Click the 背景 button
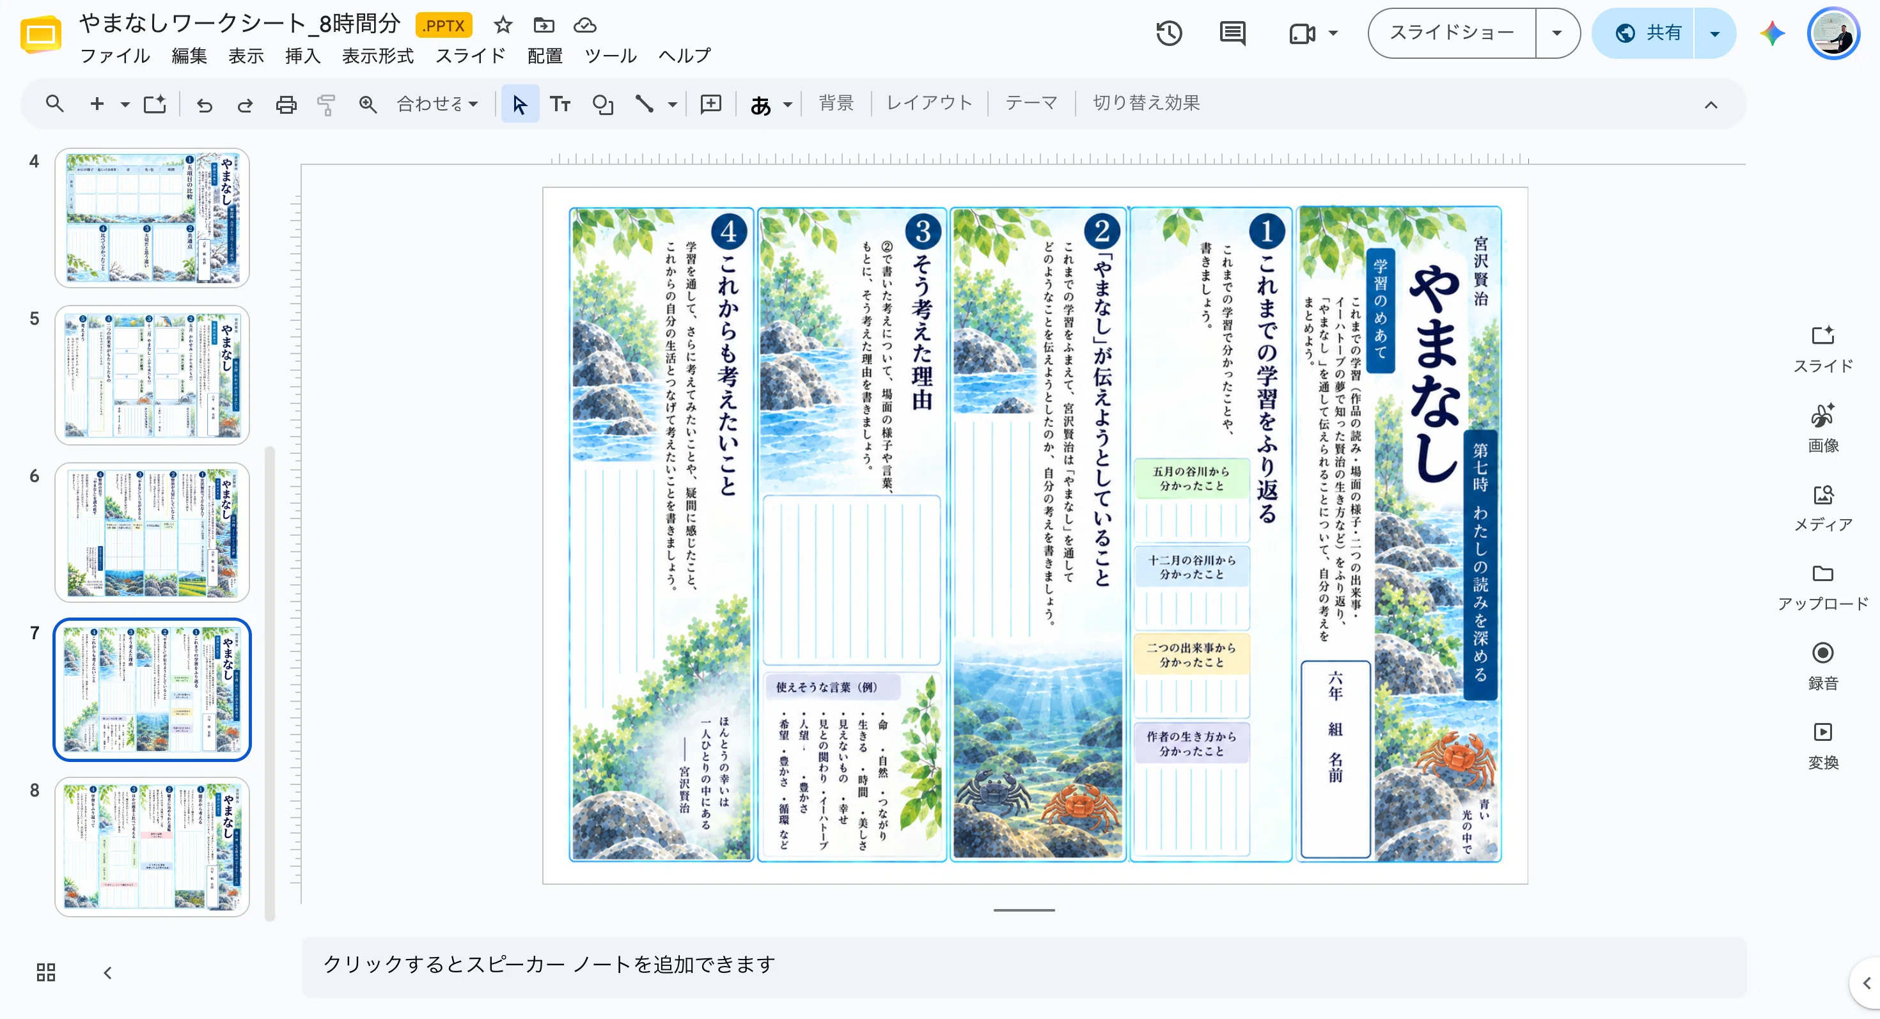 coord(836,103)
